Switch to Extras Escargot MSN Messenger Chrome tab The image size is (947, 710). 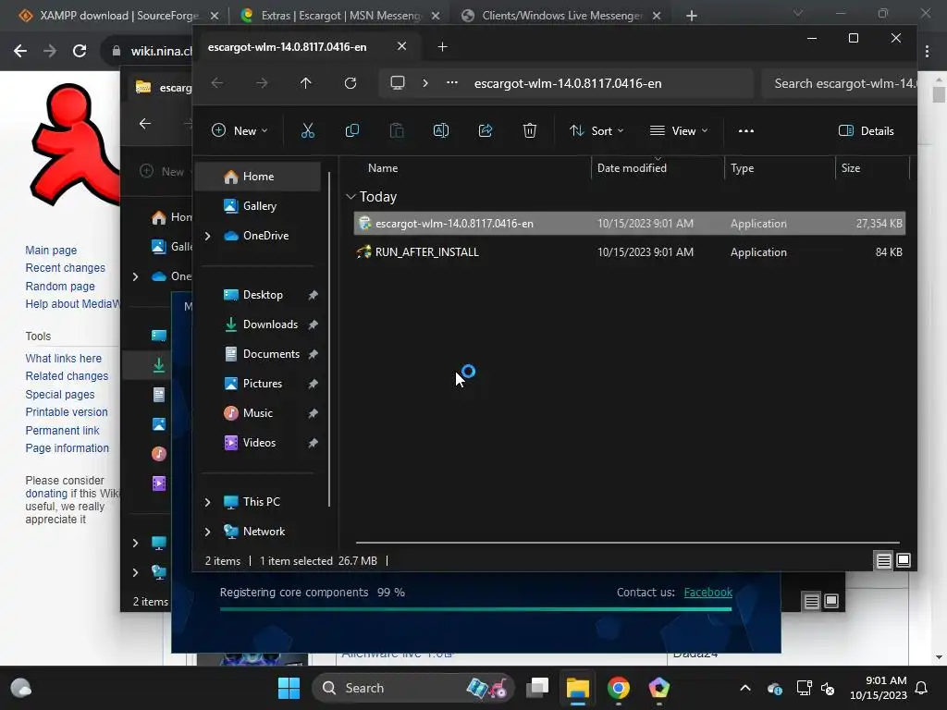pyautogui.click(x=340, y=16)
